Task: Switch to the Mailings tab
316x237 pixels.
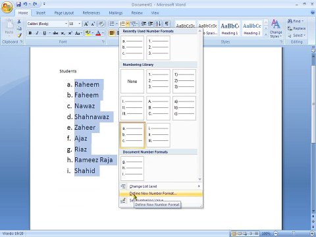Action: (x=116, y=13)
